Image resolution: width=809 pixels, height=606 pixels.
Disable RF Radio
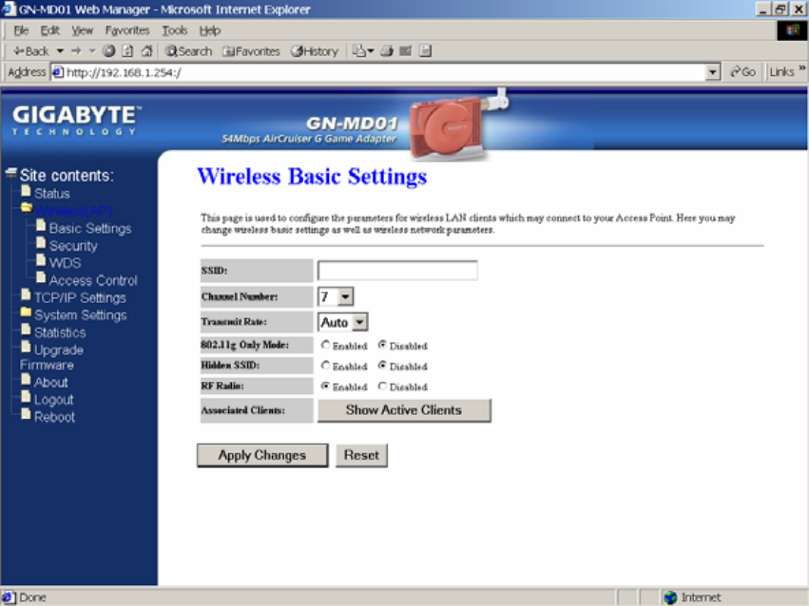(382, 386)
